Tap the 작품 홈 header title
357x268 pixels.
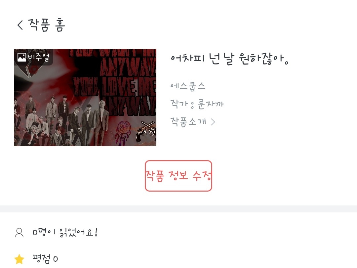pos(47,25)
